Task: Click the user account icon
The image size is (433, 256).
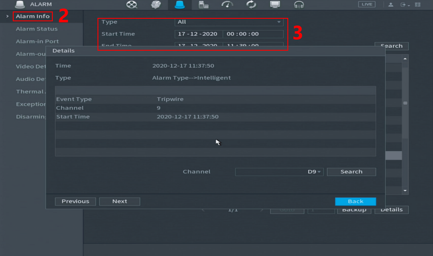Action: (390, 5)
